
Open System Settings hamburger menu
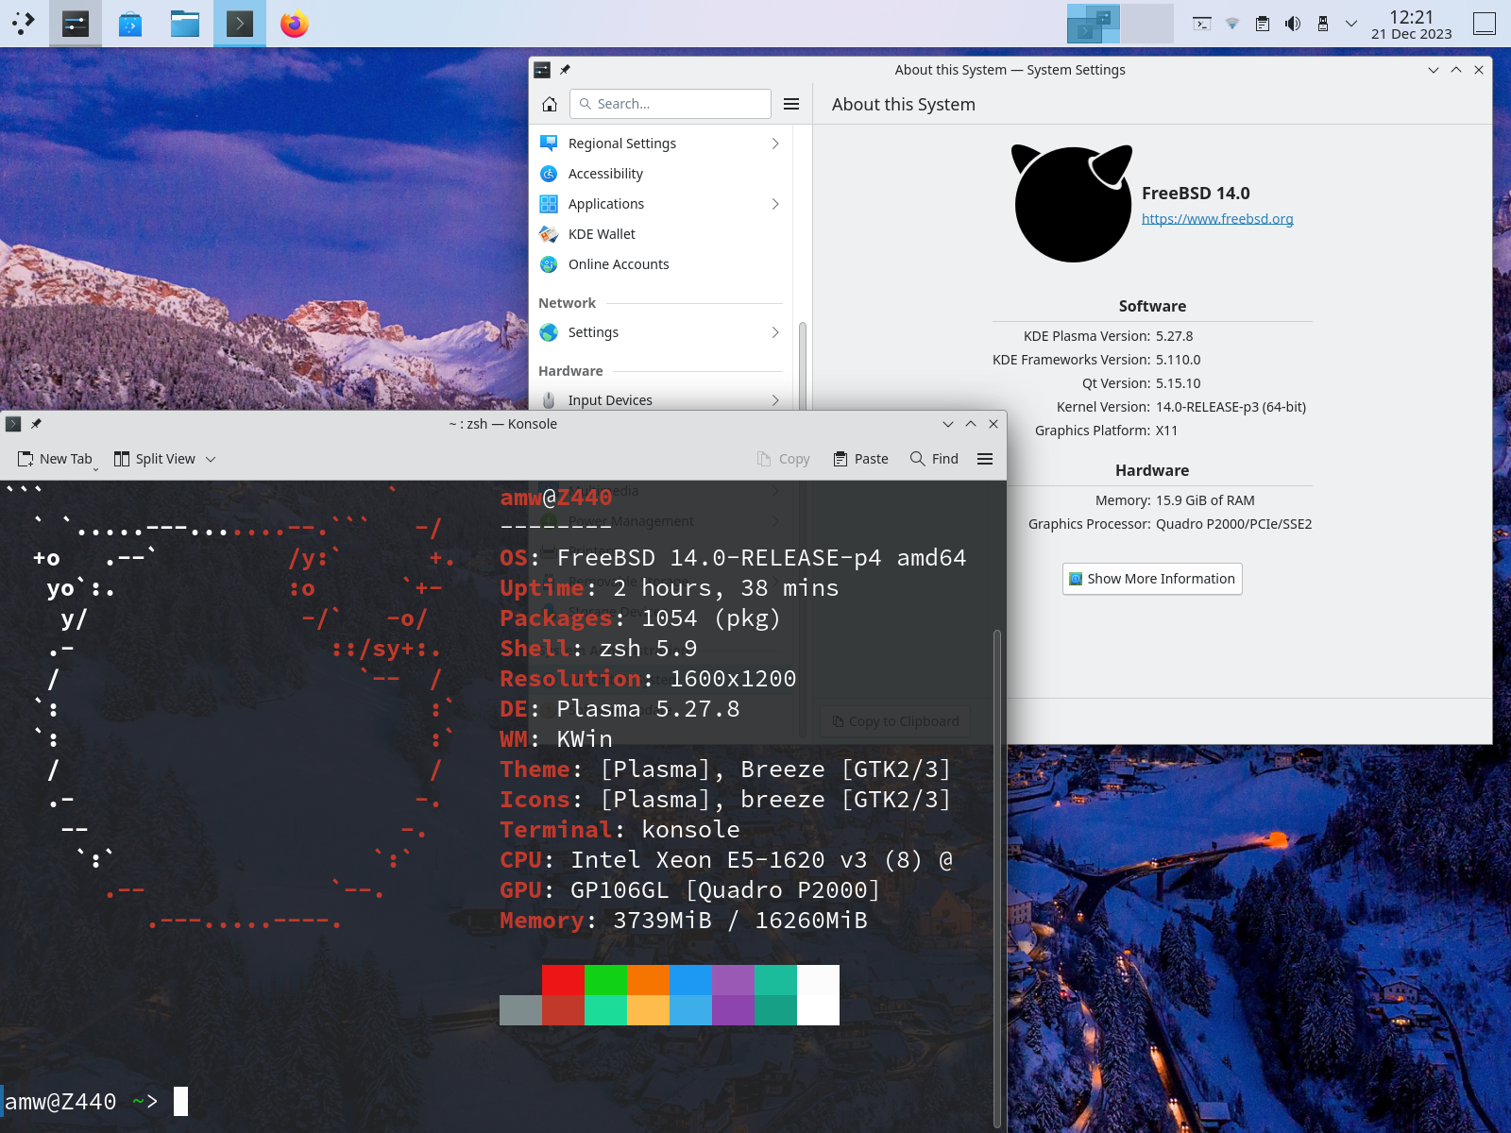pos(791,104)
